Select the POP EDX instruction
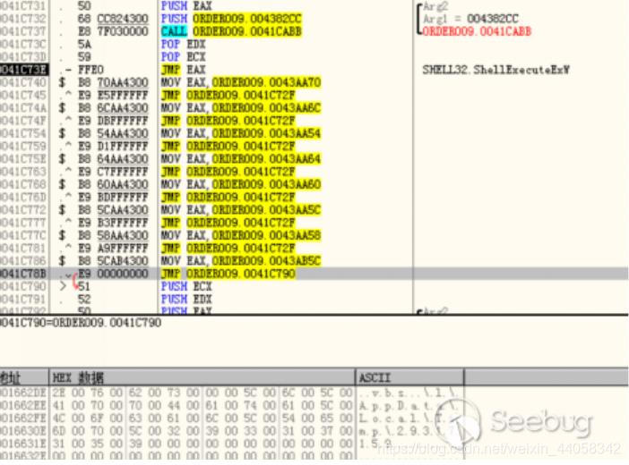Viewport: 629px width, 465px height. click(183, 44)
